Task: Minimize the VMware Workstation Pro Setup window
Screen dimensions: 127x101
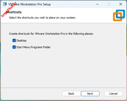Action: pyautogui.click(x=97, y=4)
